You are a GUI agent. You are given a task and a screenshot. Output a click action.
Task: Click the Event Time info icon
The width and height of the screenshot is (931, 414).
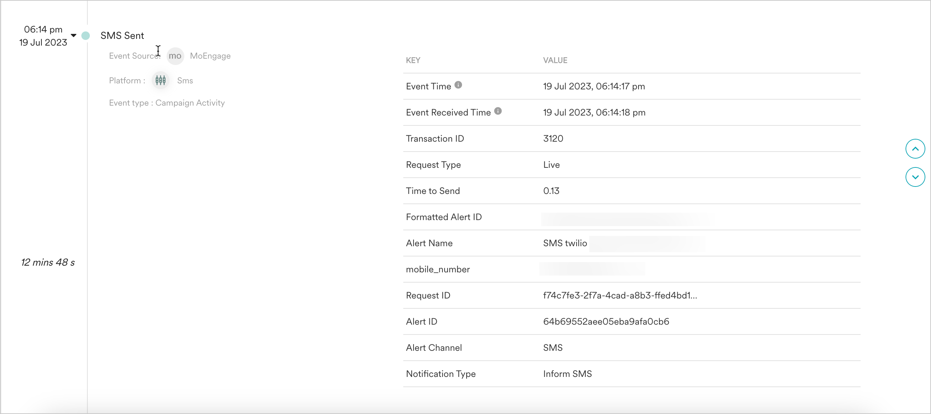tap(458, 85)
